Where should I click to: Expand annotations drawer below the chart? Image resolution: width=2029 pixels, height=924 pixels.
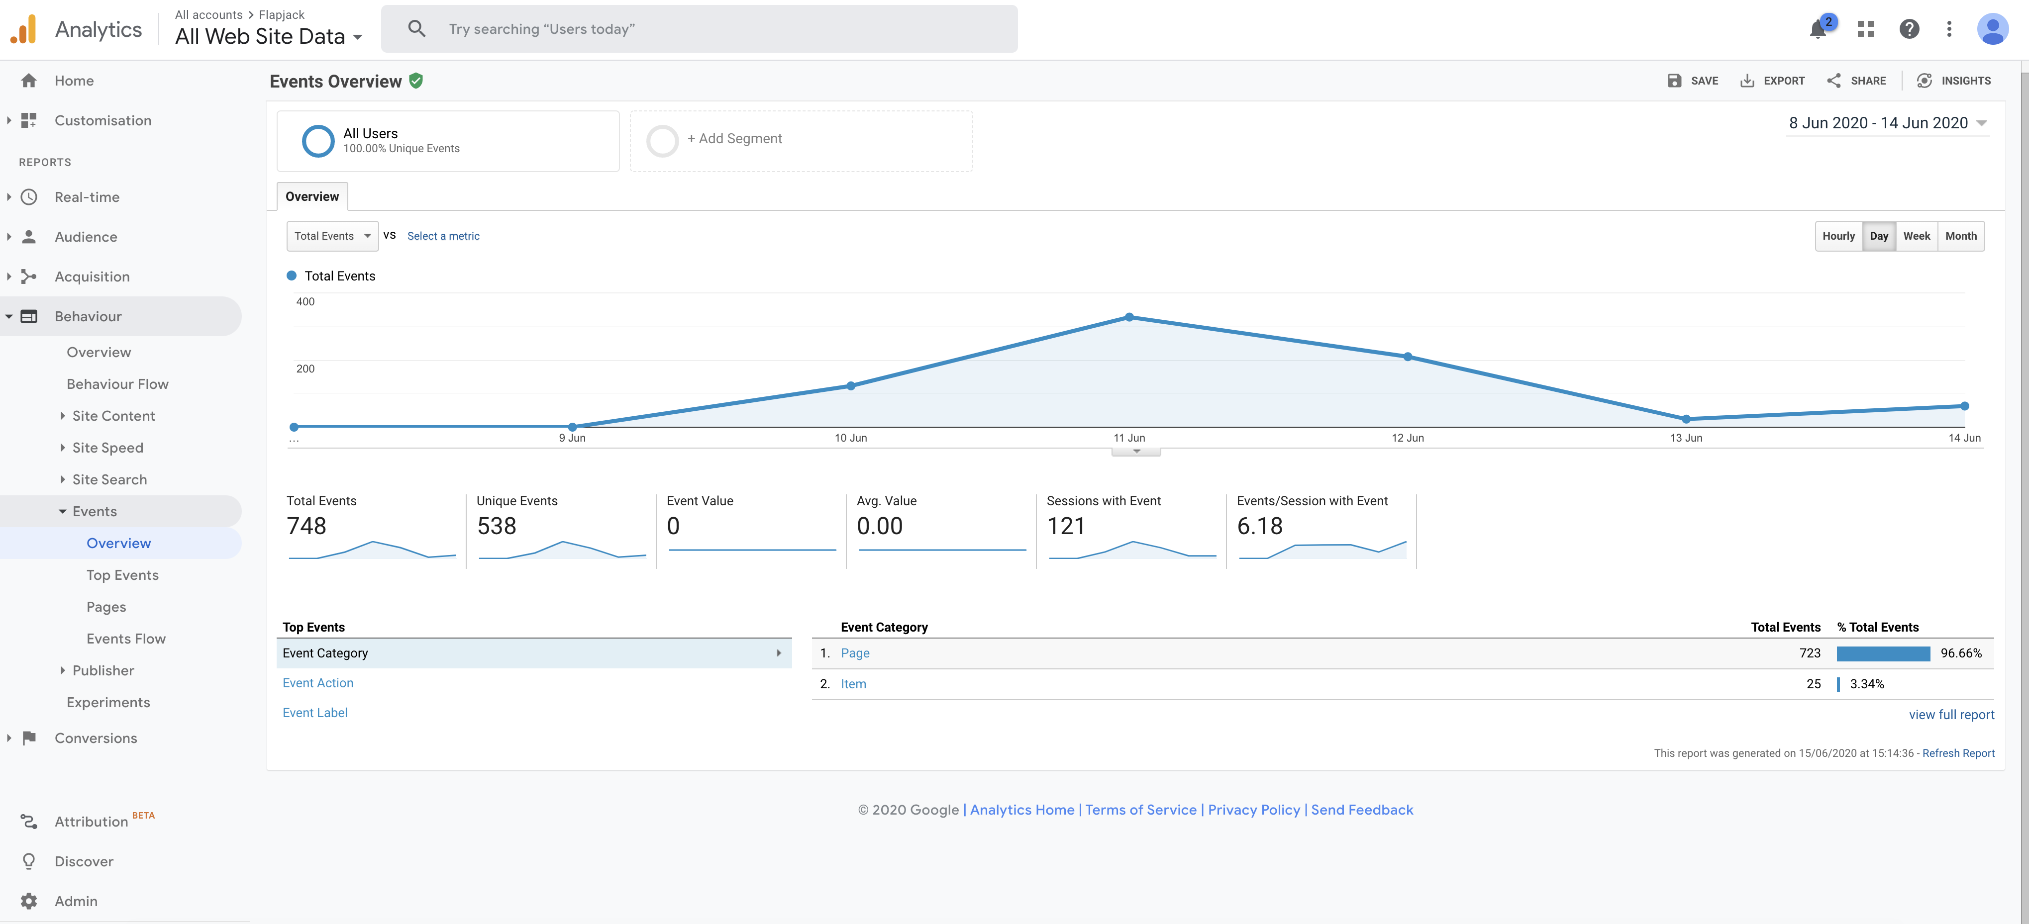1136,452
